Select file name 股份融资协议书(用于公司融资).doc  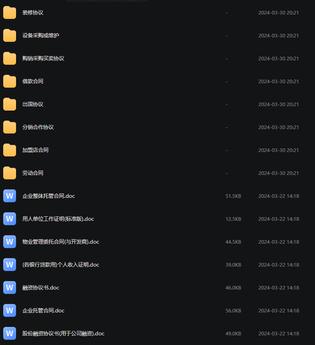63,333
